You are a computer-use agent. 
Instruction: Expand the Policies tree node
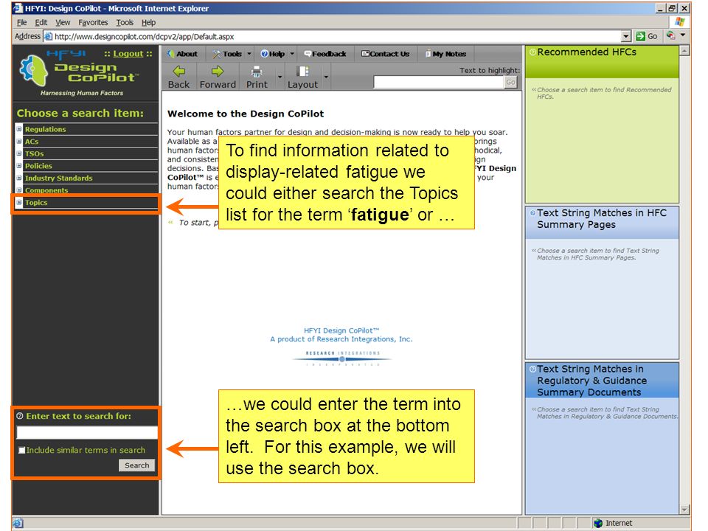coord(19,166)
